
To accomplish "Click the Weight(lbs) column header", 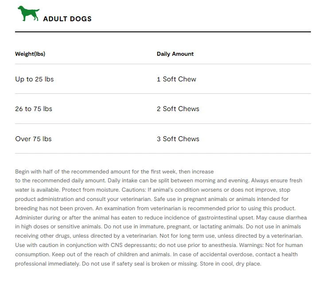I will 30,54.
